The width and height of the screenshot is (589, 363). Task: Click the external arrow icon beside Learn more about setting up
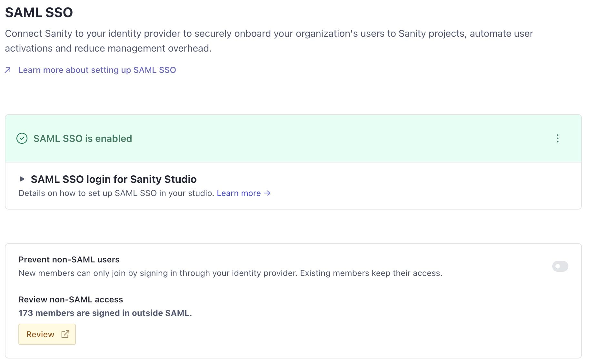point(8,70)
